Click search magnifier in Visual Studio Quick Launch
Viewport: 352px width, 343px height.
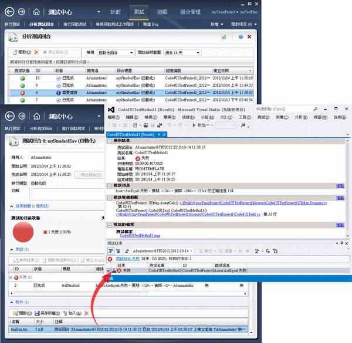click(316, 109)
